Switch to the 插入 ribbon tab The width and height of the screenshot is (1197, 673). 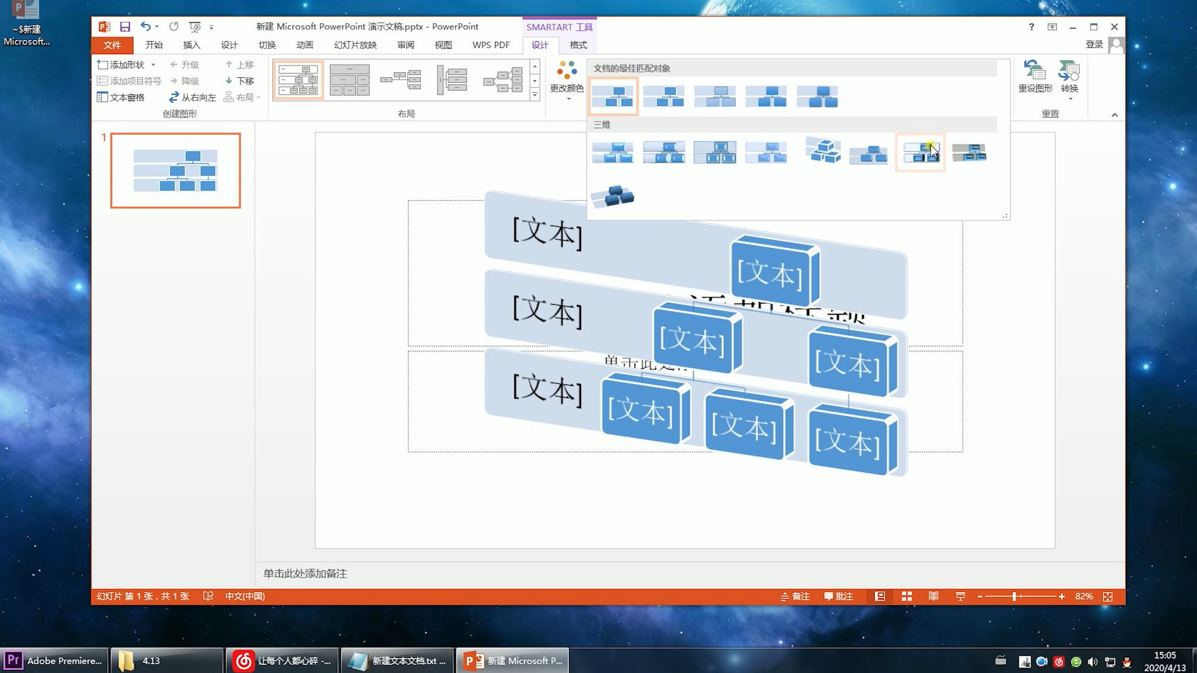point(191,45)
